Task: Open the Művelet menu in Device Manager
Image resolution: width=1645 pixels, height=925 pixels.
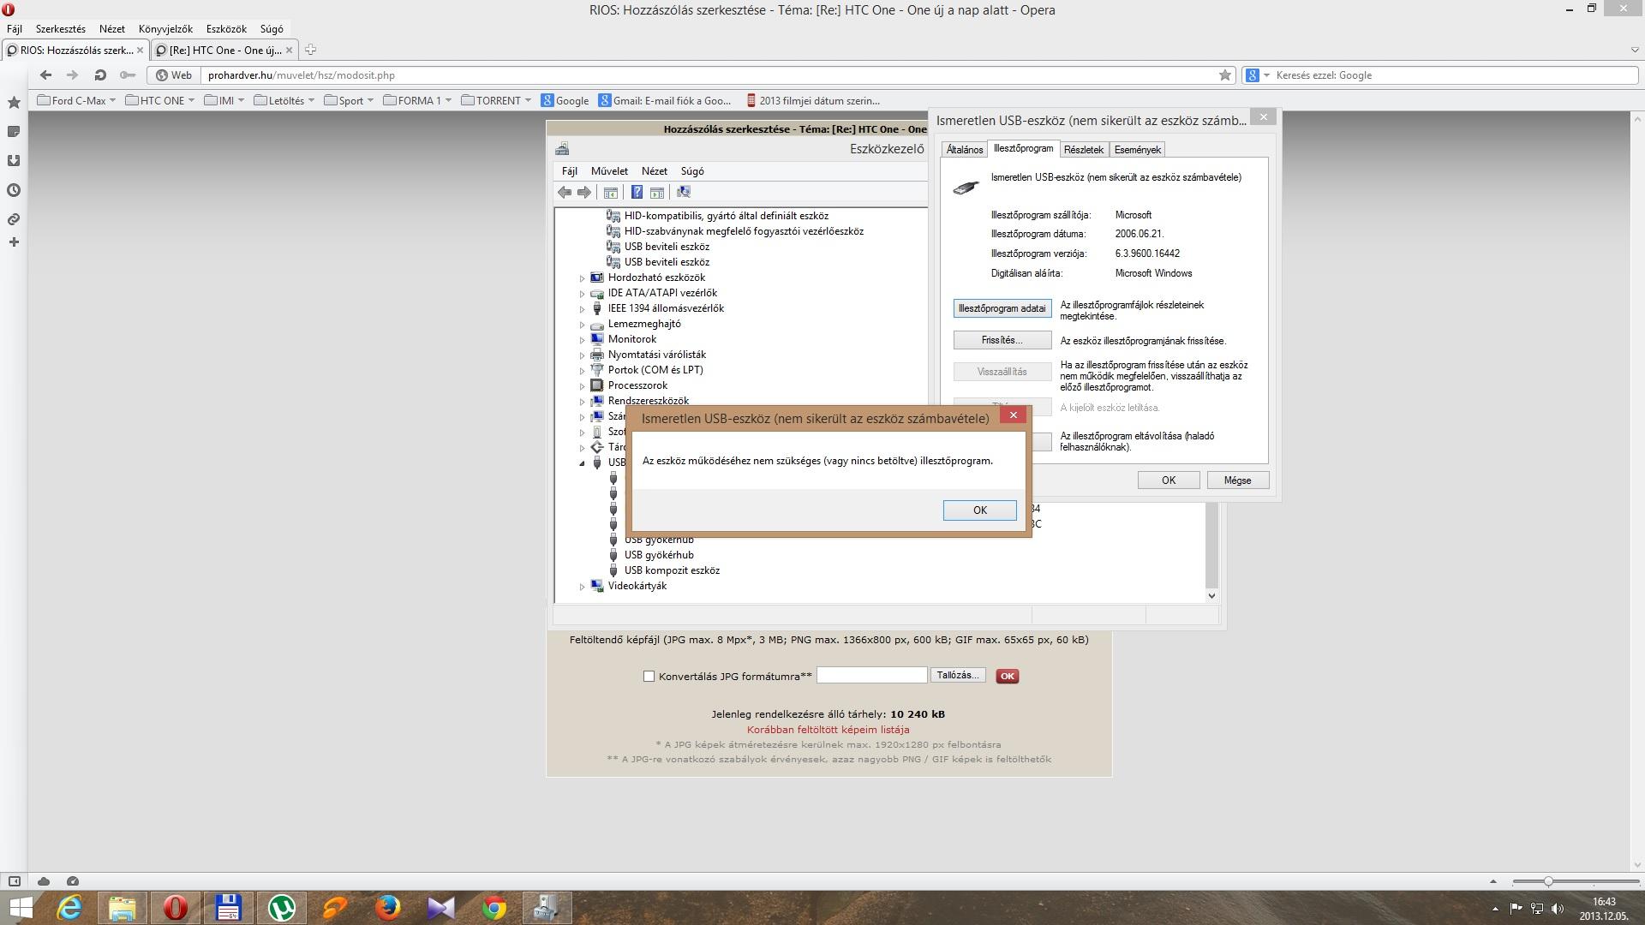Action: pyautogui.click(x=609, y=171)
